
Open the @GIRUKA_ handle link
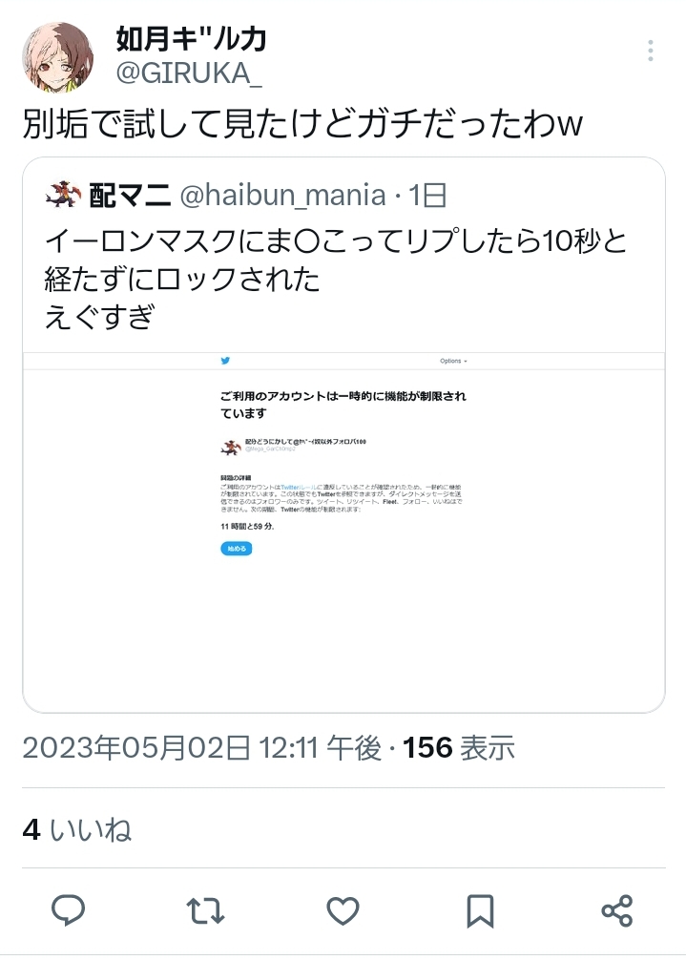[189, 73]
